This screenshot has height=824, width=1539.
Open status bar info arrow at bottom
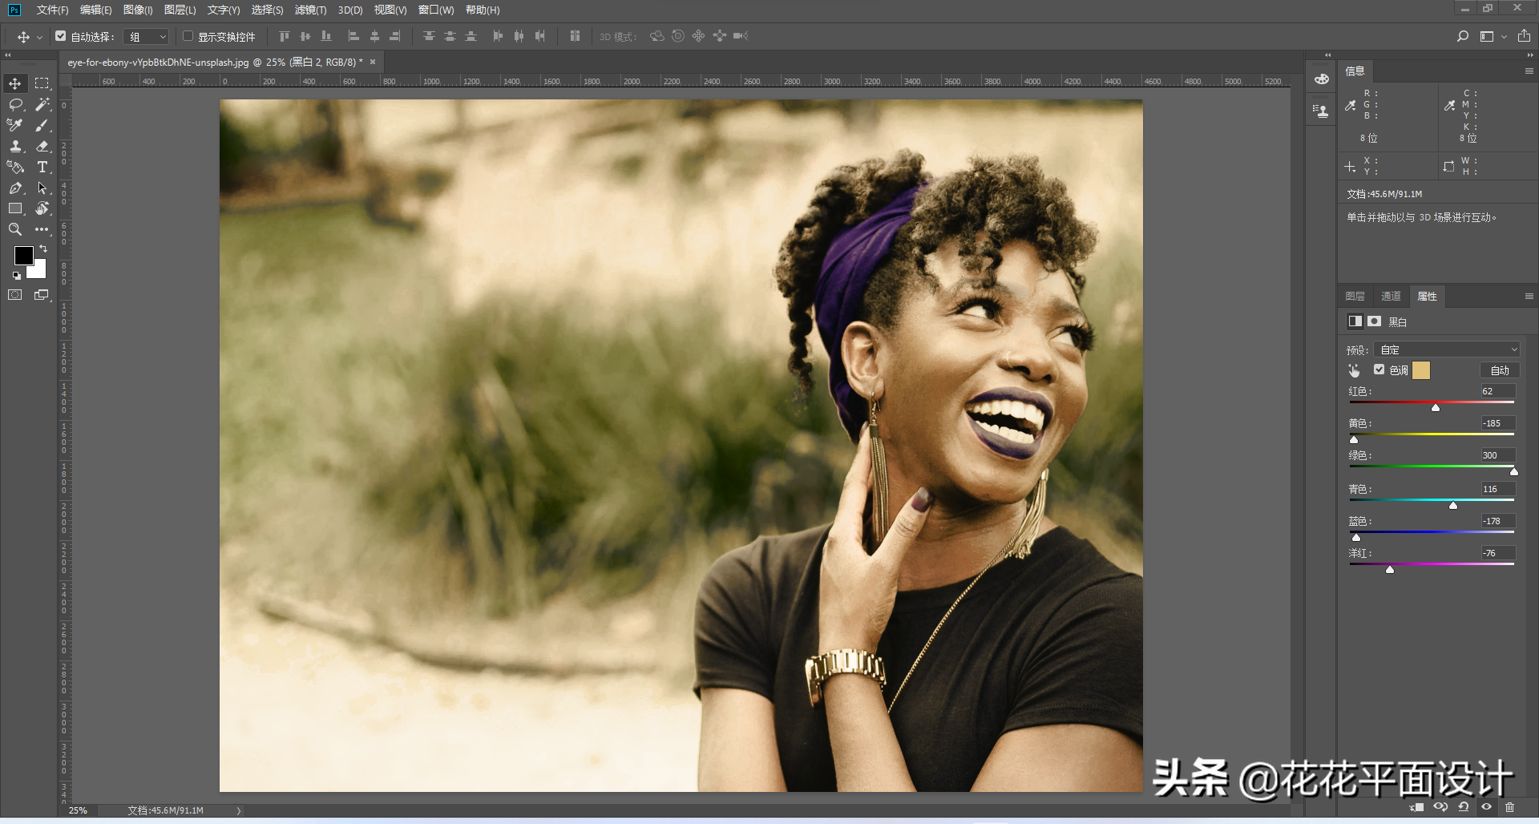pos(239,811)
